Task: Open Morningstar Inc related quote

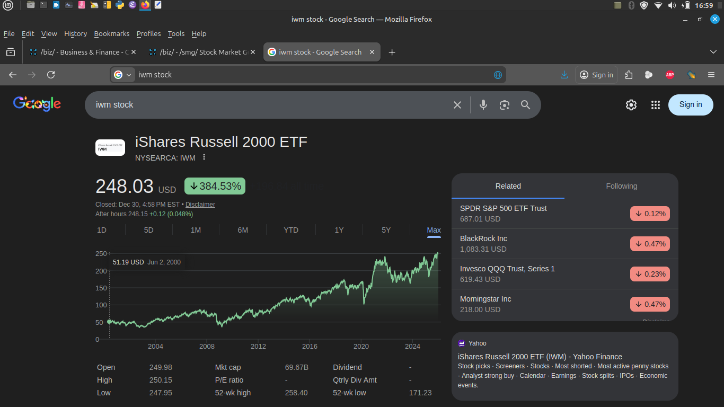Action: (565, 304)
